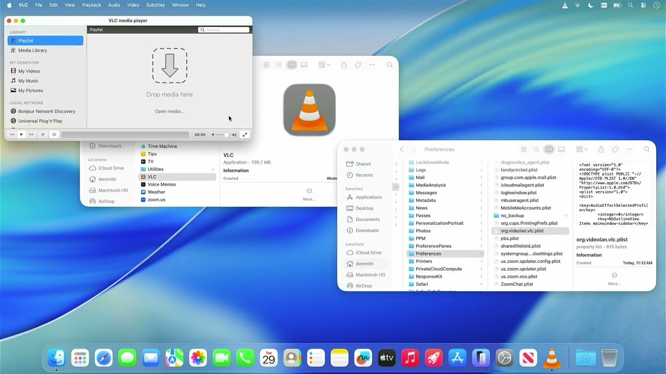
Task: Select Playlist in VLC sidebar
Action: point(45,41)
